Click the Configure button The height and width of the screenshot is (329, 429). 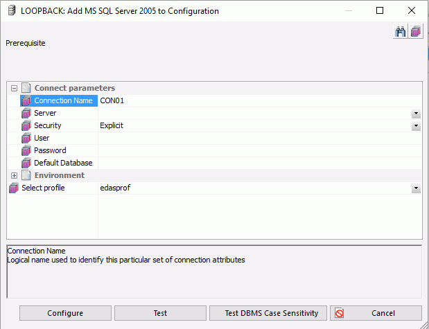[65, 313]
